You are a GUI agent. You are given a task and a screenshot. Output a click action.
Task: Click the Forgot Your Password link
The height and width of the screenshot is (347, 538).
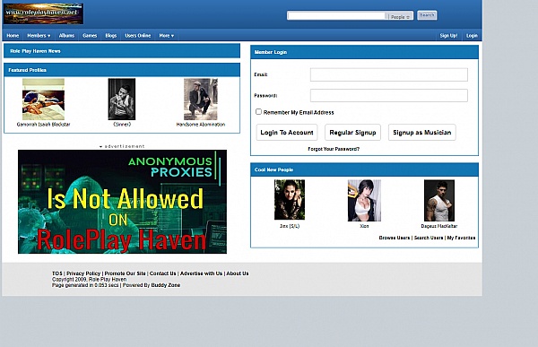point(334,149)
